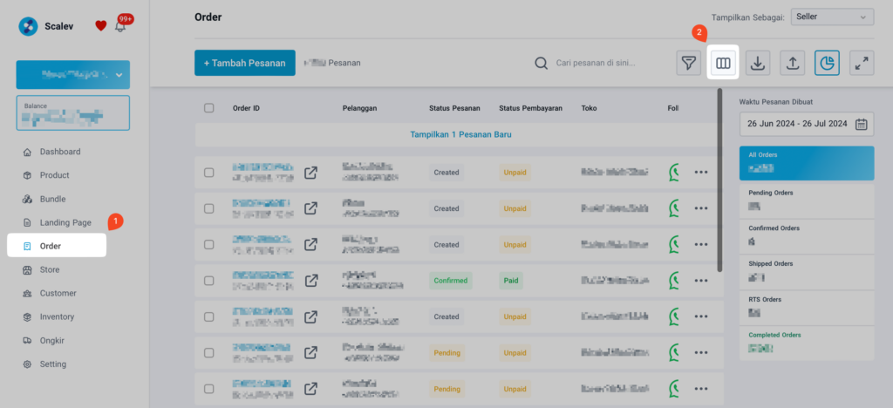The height and width of the screenshot is (408, 893).
Task: Toggle the pie chart statistics panel
Action: click(827, 63)
